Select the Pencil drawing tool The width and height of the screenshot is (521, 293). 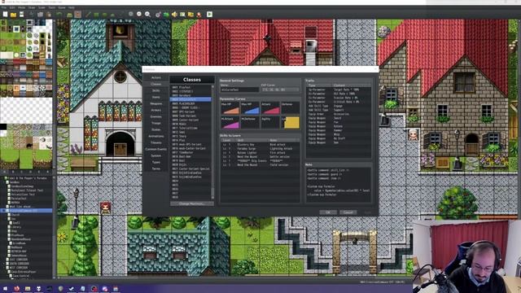coord(88,15)
